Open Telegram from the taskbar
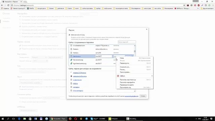This screenshot has height=121, width=215. [x=87, y=119]
